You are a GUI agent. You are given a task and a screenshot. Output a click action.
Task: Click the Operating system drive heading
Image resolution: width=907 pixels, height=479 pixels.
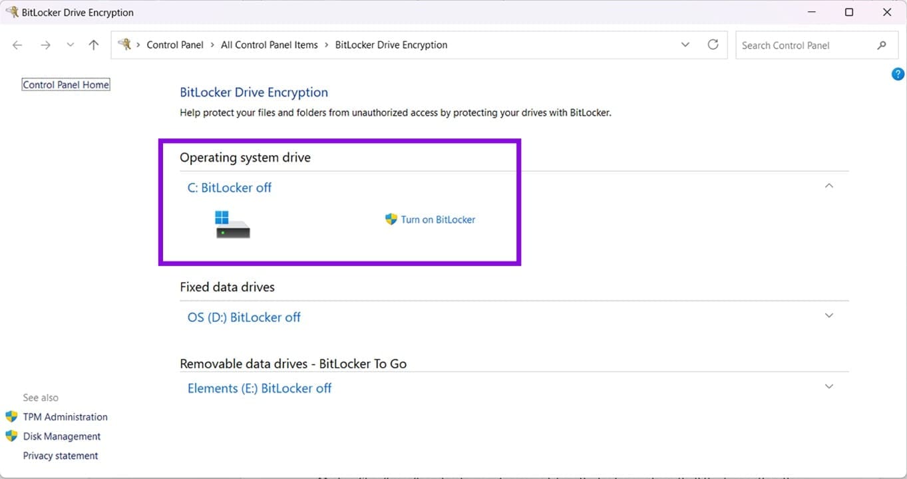(246, 158)
